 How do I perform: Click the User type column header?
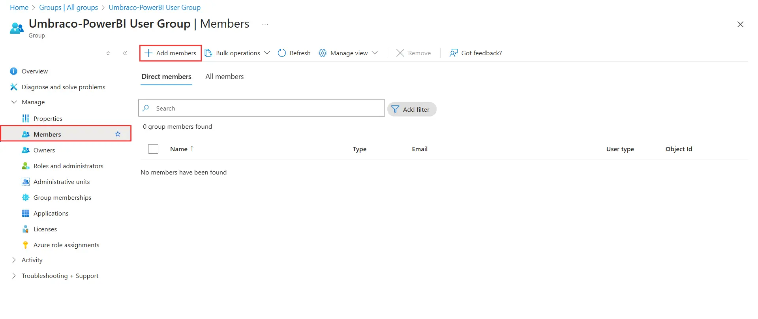[x=620, y=149]
